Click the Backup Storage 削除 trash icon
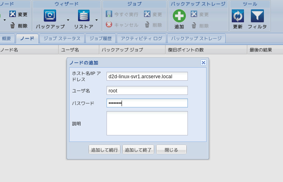 [194, 26]
